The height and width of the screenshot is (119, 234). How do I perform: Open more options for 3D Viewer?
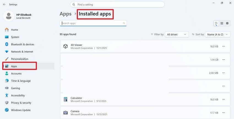point(224,46)
